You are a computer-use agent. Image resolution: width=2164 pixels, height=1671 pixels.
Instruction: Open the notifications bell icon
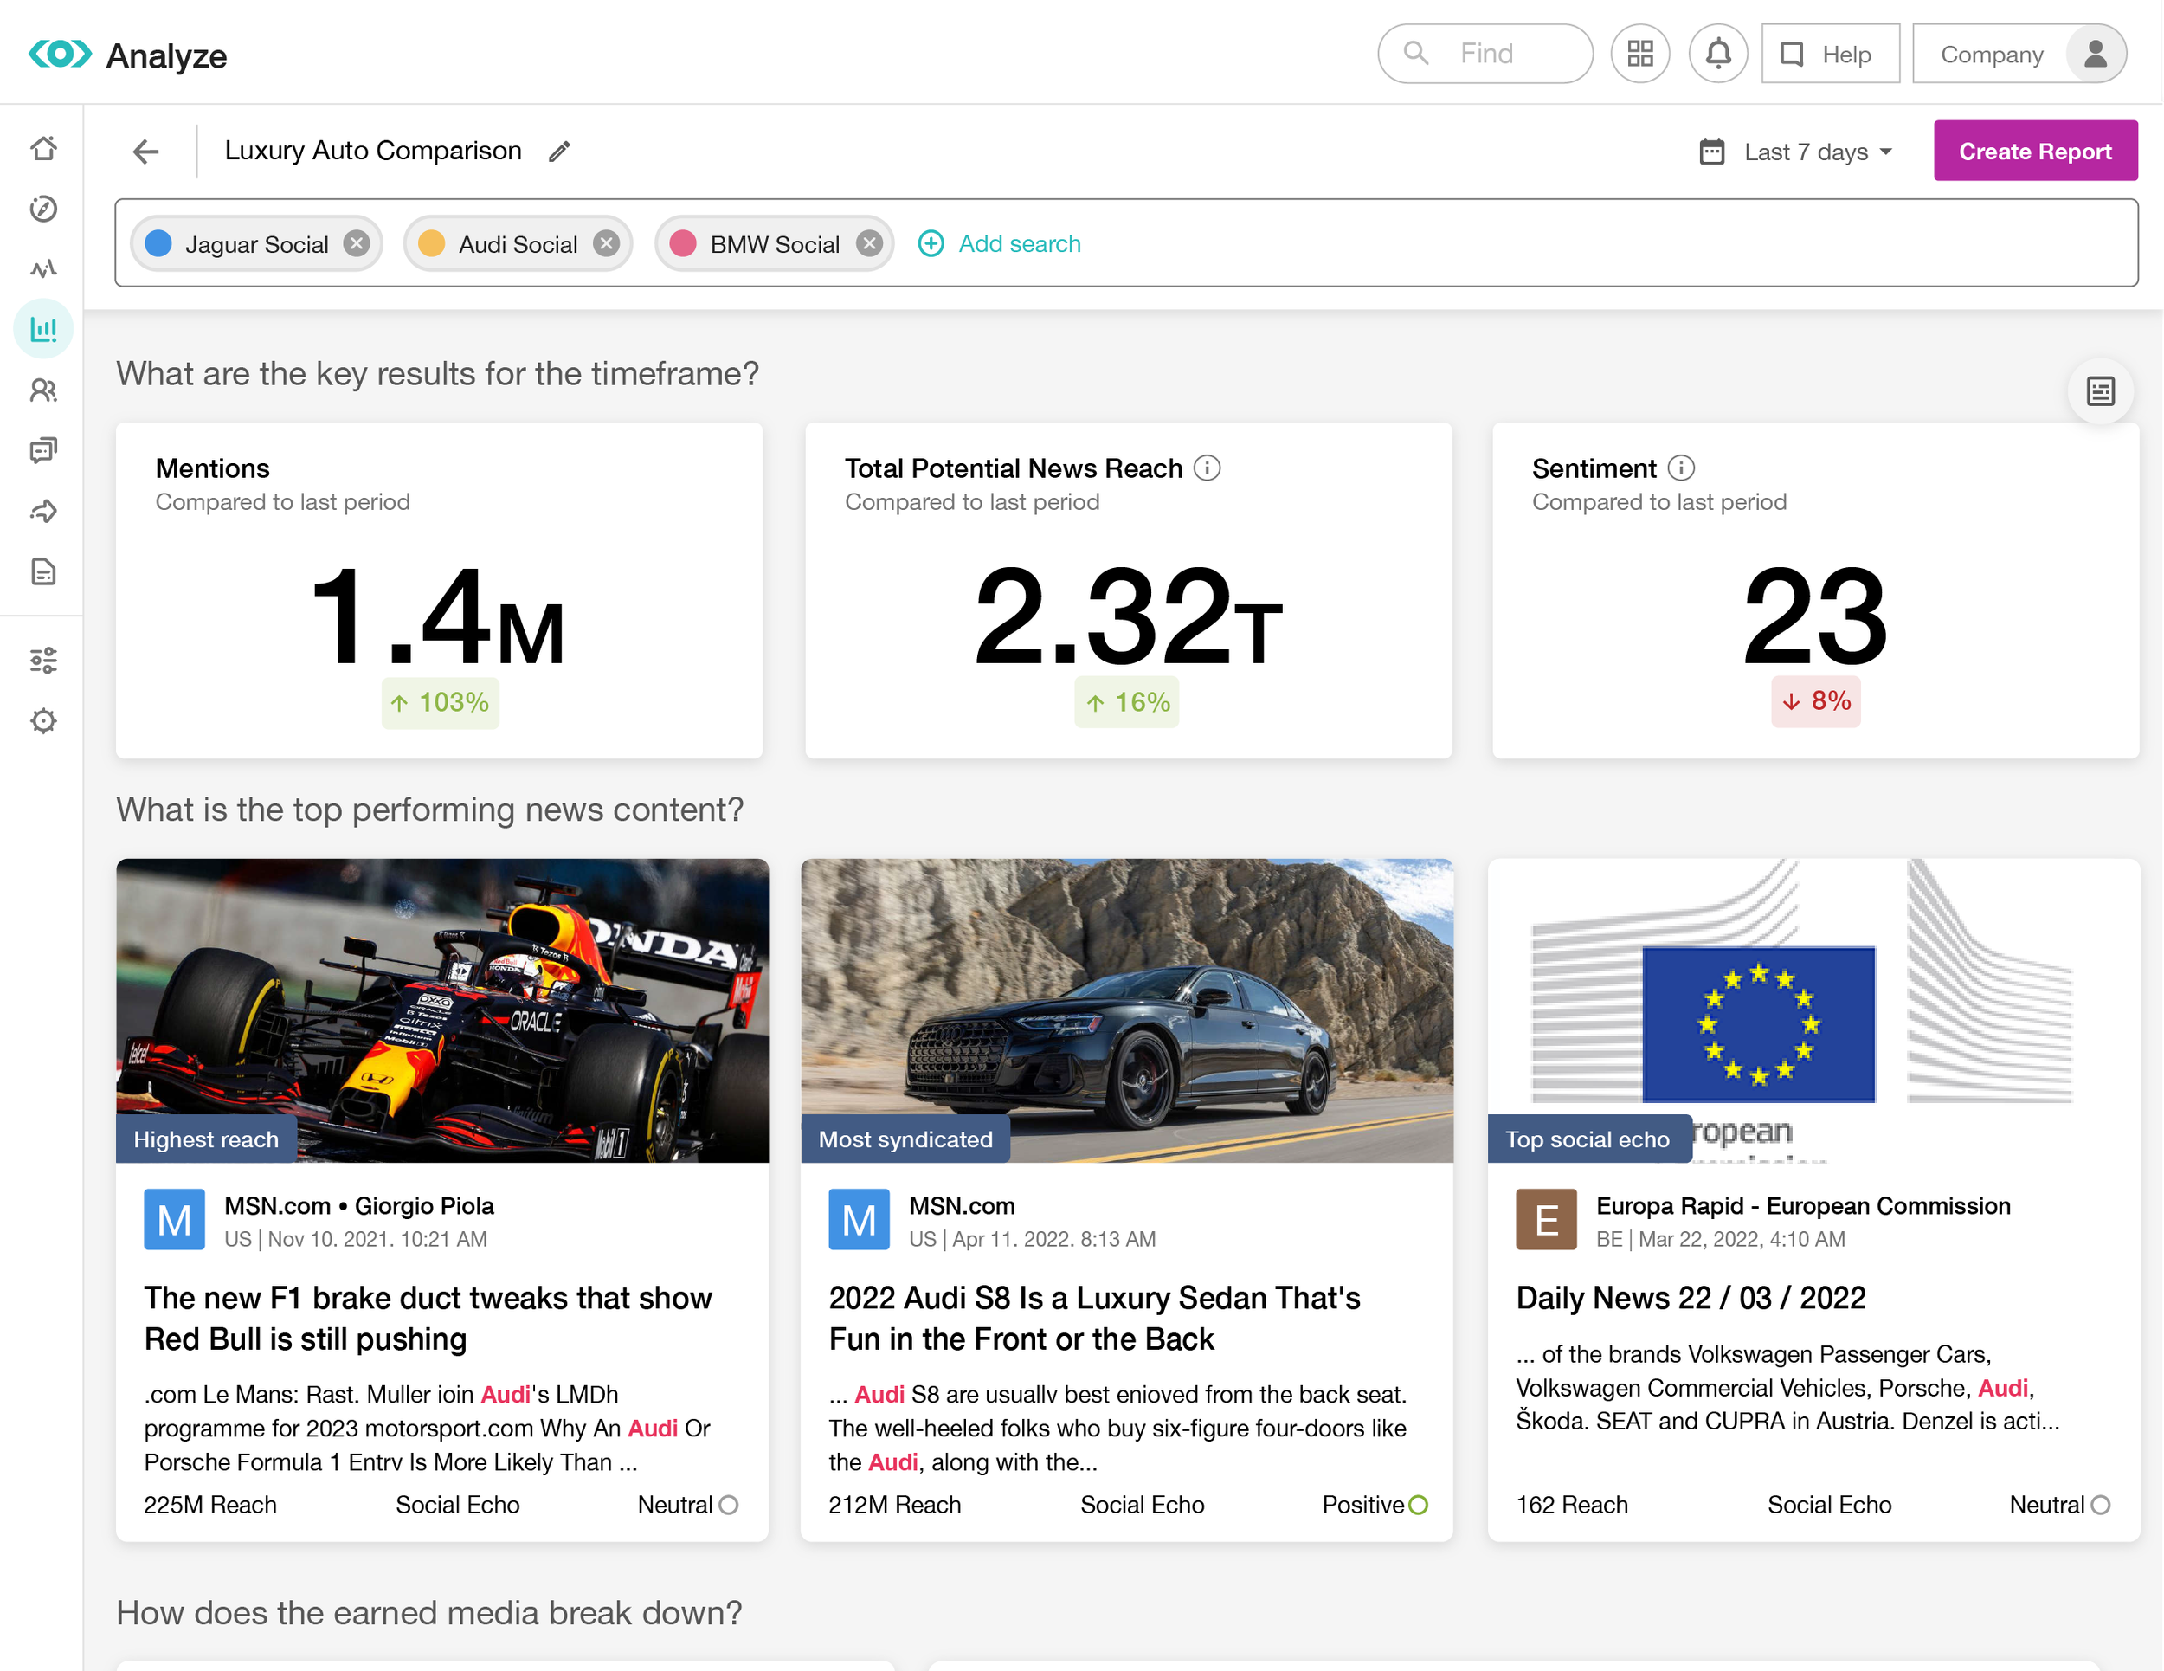(1717, 54)
